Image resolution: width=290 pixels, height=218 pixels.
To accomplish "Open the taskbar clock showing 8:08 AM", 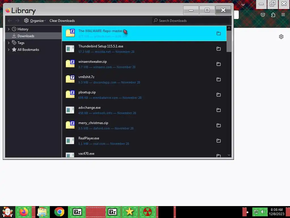I will [x=276, y=212].
